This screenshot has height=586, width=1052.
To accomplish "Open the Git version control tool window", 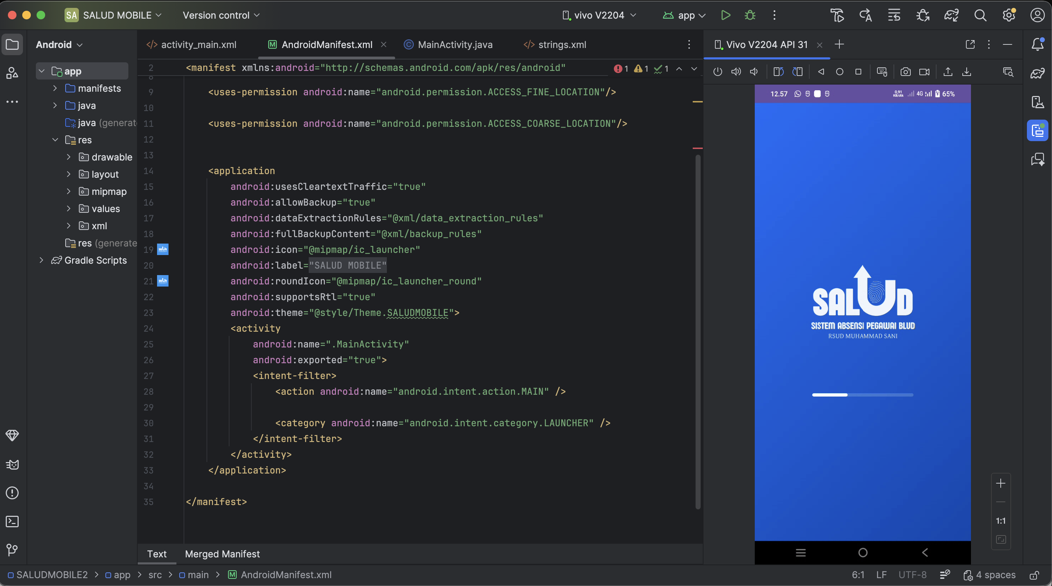I will point(12,550).
